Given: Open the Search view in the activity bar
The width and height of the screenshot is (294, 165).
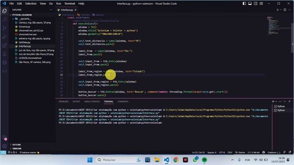Looking at the screenshot, I should [5, 19].
